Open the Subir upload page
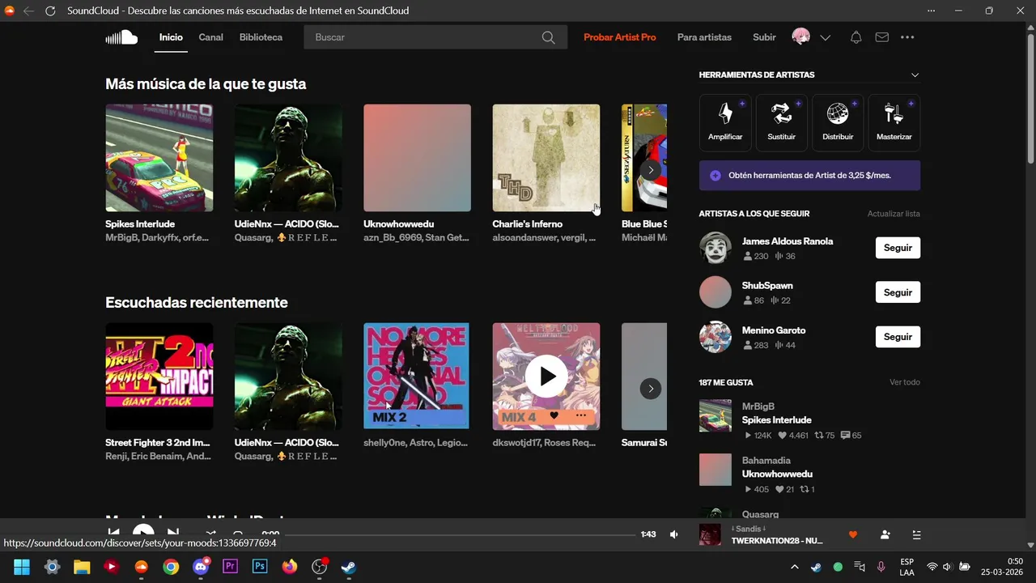 [764, 37]
